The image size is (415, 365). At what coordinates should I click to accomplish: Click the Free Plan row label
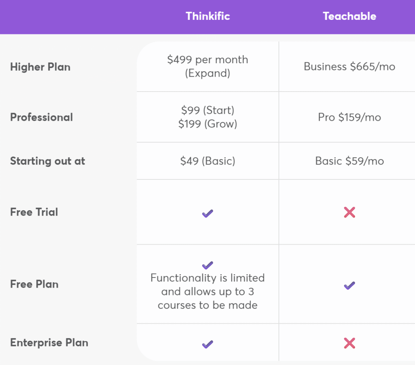tap(34, 284)
